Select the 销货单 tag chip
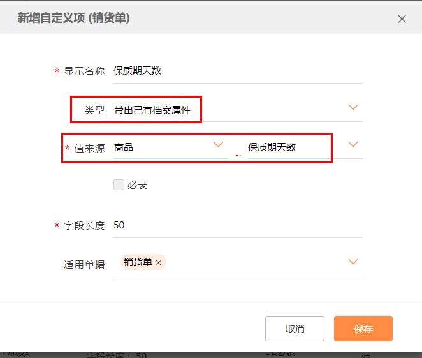Viewport: 422px width, 358px height. click(138, 262)
